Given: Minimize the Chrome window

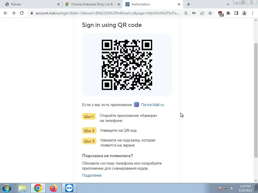Looking at the screenshot, I should click(x=237, y=2).
